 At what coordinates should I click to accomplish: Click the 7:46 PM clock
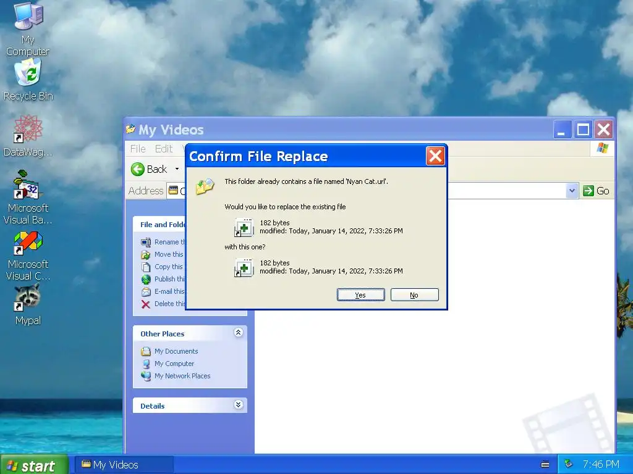[x=601, y=465]
